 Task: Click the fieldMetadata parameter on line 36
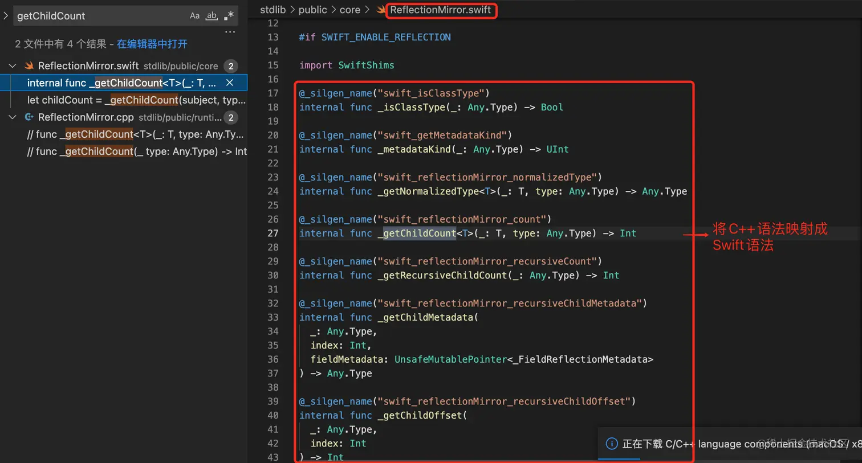347,360
